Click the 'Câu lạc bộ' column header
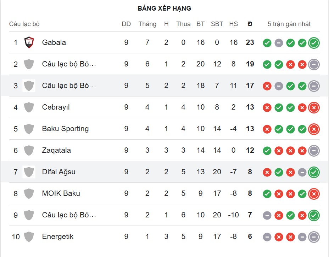 pos(24,24)
